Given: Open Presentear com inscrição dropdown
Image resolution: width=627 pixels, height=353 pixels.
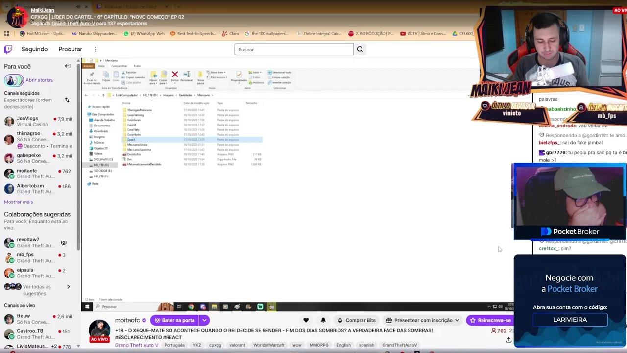Looking at the screenshot, I should [423, 320].
